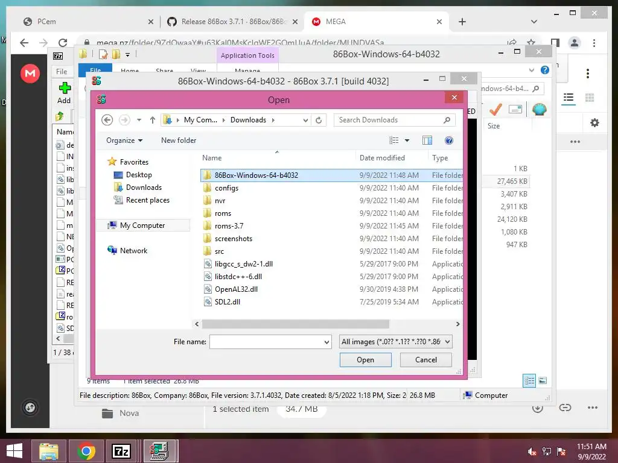Viewport: 618px width, 463px height.
Task: Bookmark this page with the star icon
Action: tap(531, 43)
